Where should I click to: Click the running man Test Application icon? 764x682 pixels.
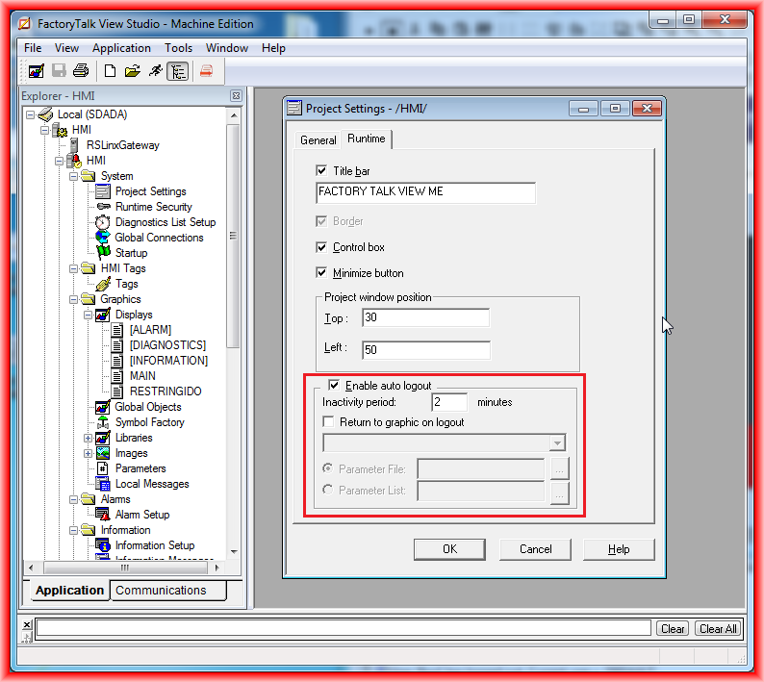pyautogui.click(x=155, y=70)
